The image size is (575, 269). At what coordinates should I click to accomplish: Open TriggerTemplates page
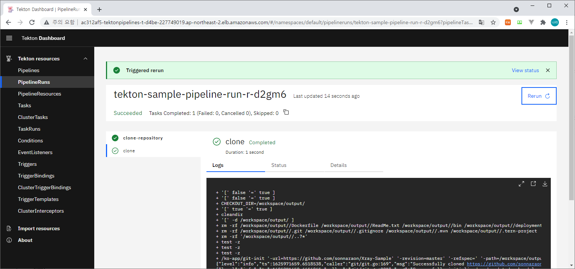pos(47,199)
